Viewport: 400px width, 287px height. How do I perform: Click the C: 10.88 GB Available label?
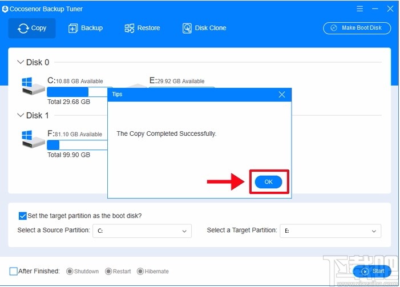75,81
